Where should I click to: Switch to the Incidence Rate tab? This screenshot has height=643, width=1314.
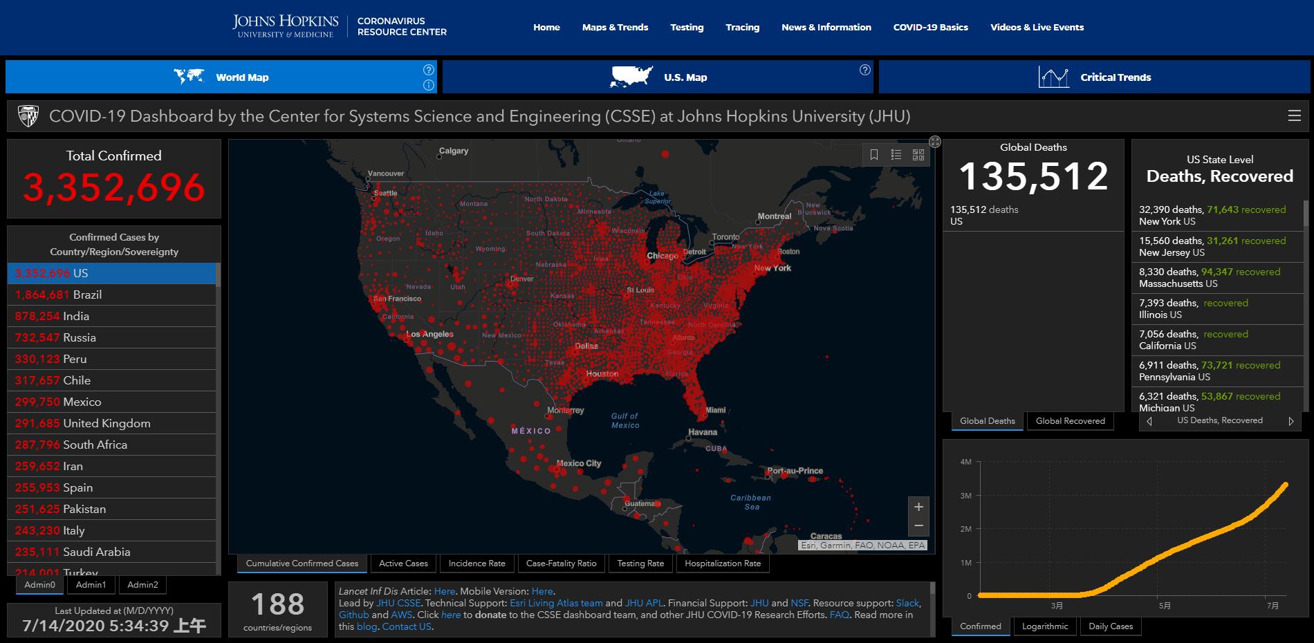pyautogui.click(x=477, y=563)
